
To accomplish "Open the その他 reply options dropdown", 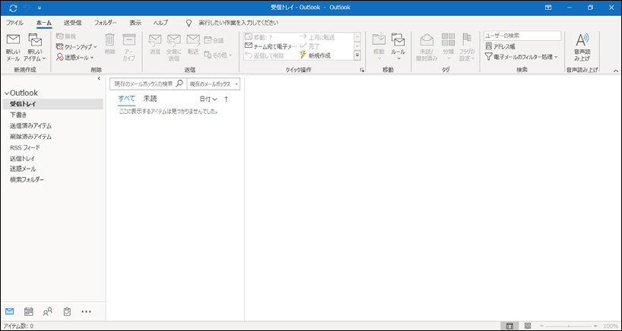I will pyautogui.click(x=217, y=55).
